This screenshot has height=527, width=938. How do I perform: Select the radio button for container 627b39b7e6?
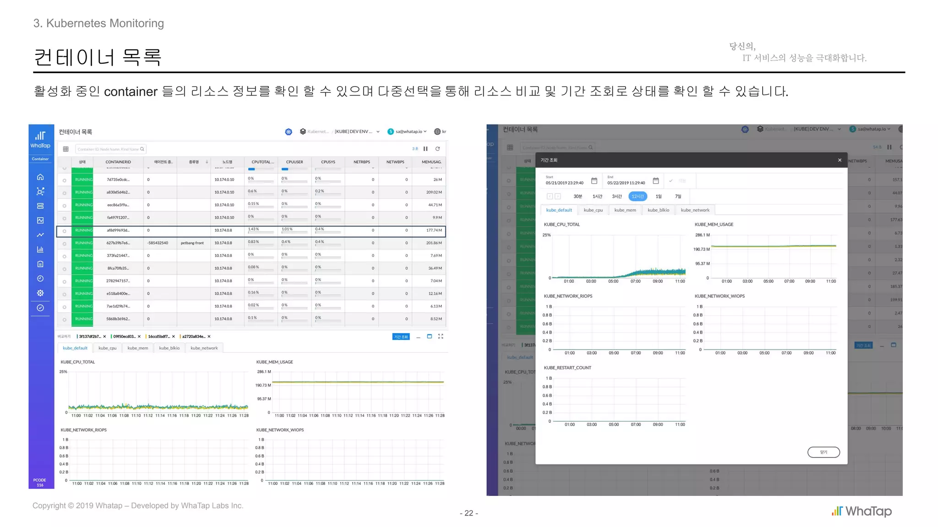65,243
